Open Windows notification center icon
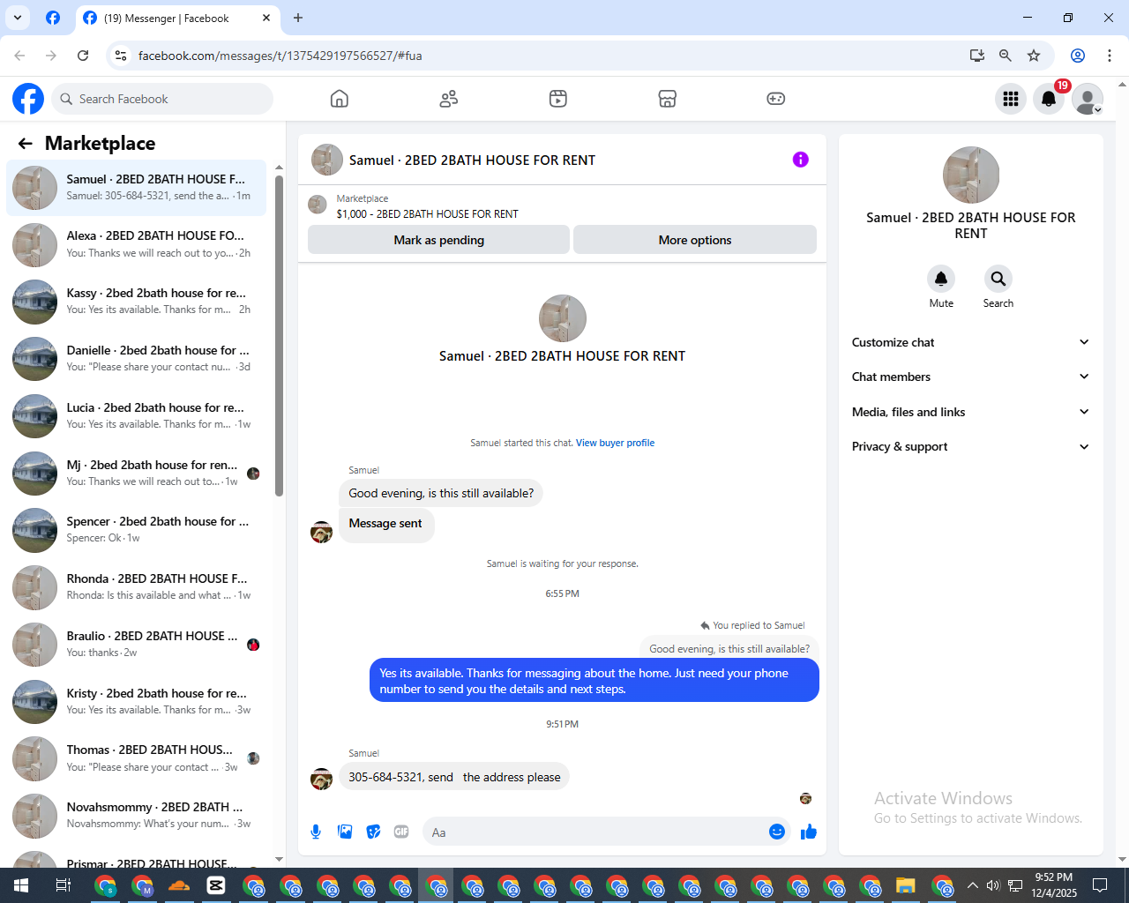The height and width of the screenshot is (903, 1129). pyautogui.click(x=1100, y=885)
